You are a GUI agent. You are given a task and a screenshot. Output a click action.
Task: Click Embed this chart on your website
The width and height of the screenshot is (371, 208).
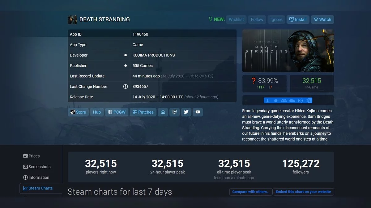[x=303, y=192]
